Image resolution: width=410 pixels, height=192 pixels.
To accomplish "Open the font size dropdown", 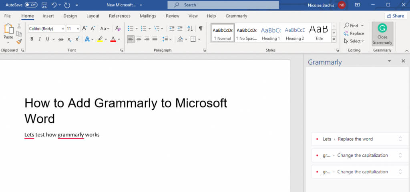I will [x=73, y=29].
